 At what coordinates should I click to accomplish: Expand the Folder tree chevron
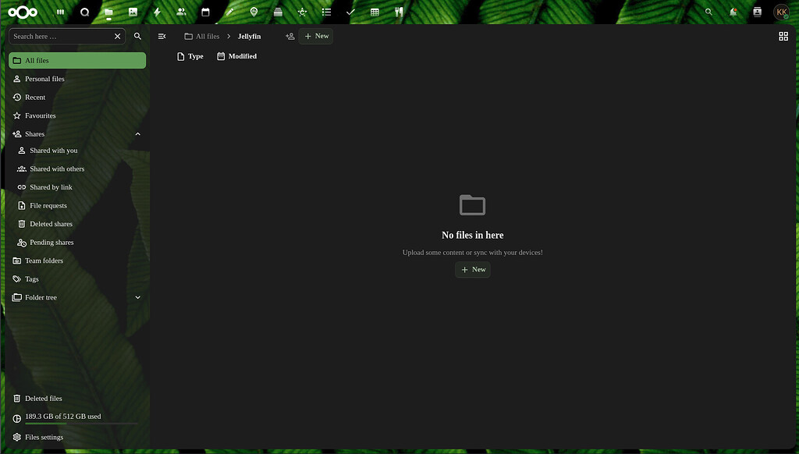coord(137,297)
